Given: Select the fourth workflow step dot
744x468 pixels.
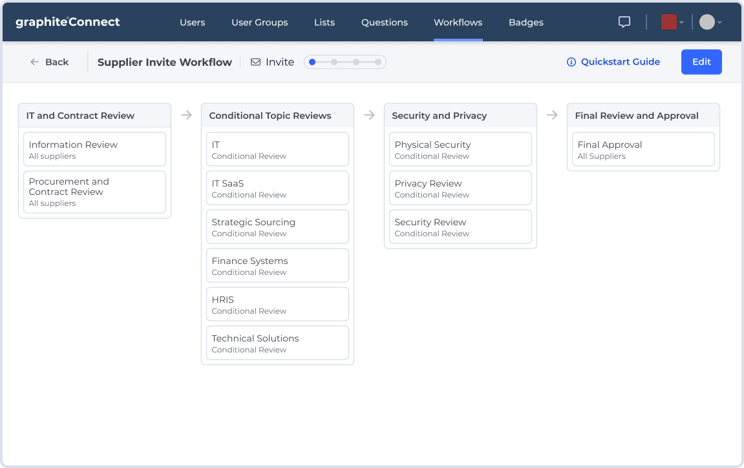Looking at the screenshot, I should tap(377, 62).
